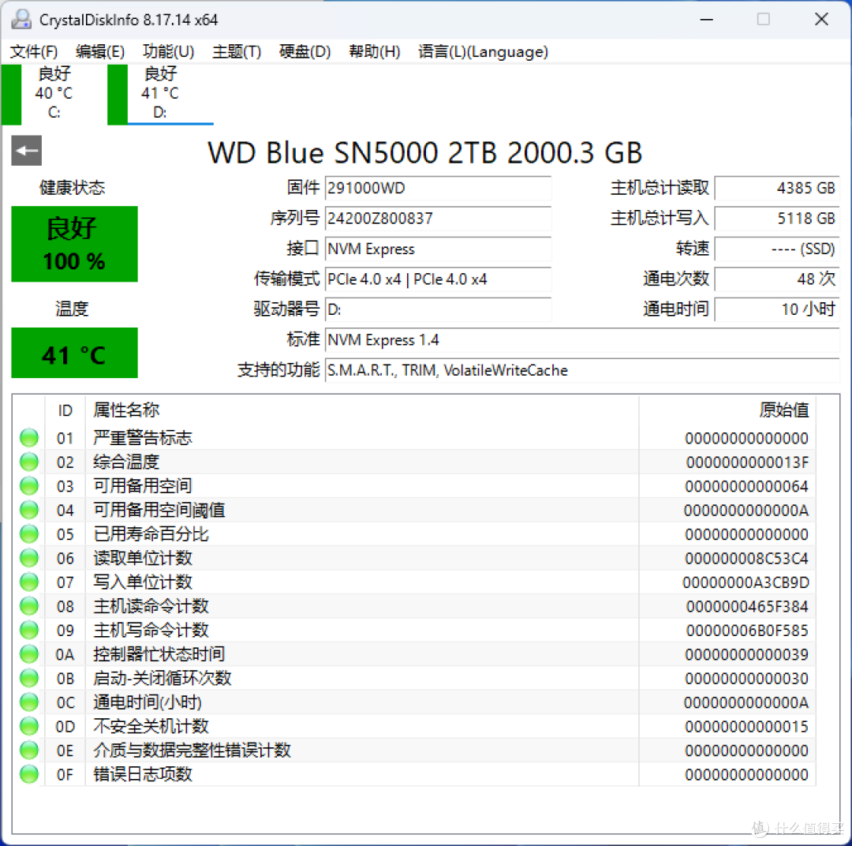Open the 硬盘(D) menu
Viewport: 852px width, 846px height.
[x=305, y=51]
